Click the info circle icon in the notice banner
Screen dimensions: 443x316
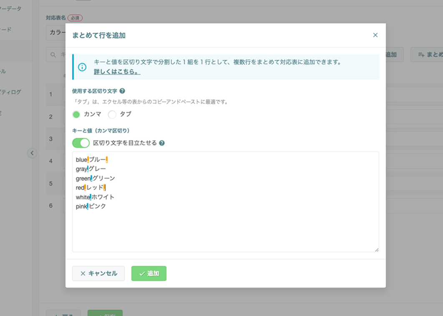tap(82, 67)
